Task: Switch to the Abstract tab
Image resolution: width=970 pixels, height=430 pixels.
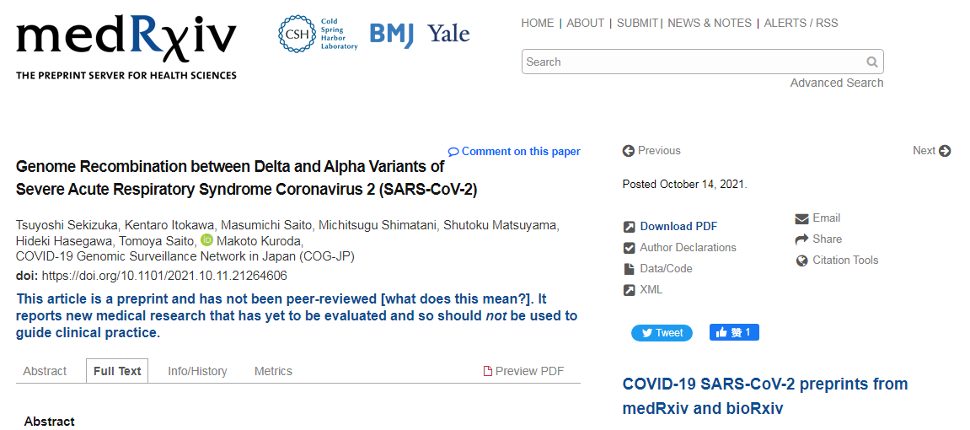Action: [x=45, y=371]
